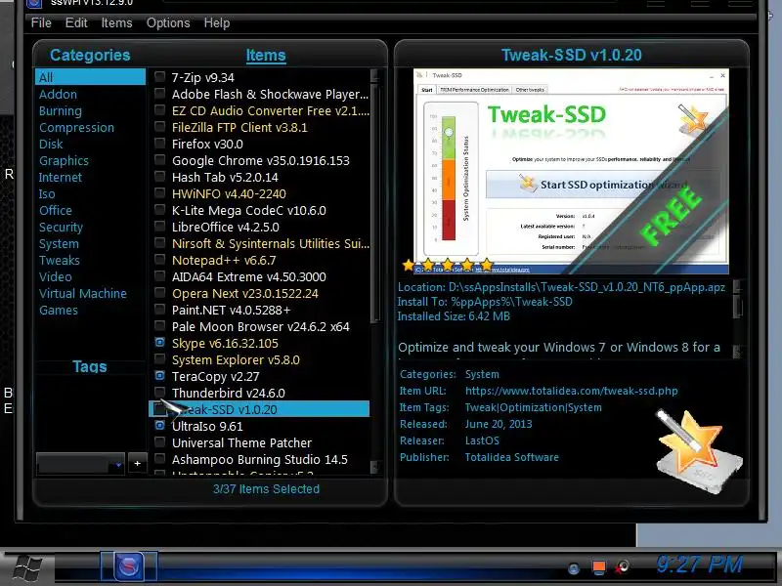Screen dimensions: 782x586
Task: Check the FileZilla FTP Client checkbox
Action: 159,127
